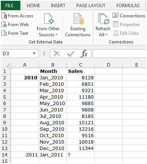Click the Refresh All icon
The image size is (147, 164).
click(x=104, y=19)
